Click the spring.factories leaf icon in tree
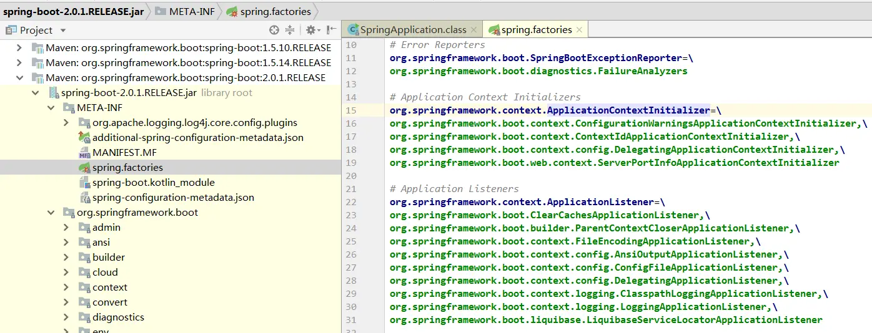 pyautogui.click(x=84, y=167)
